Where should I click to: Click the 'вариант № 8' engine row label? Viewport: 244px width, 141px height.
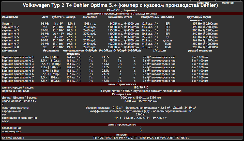coord(10,47)
